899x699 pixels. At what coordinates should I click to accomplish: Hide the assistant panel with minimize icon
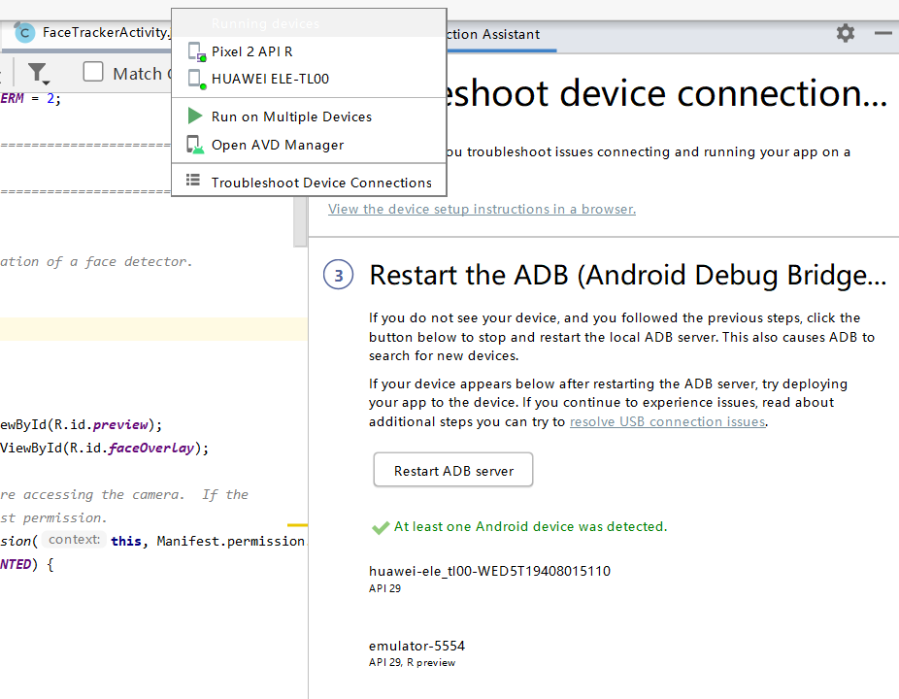(x=883, y=33)
